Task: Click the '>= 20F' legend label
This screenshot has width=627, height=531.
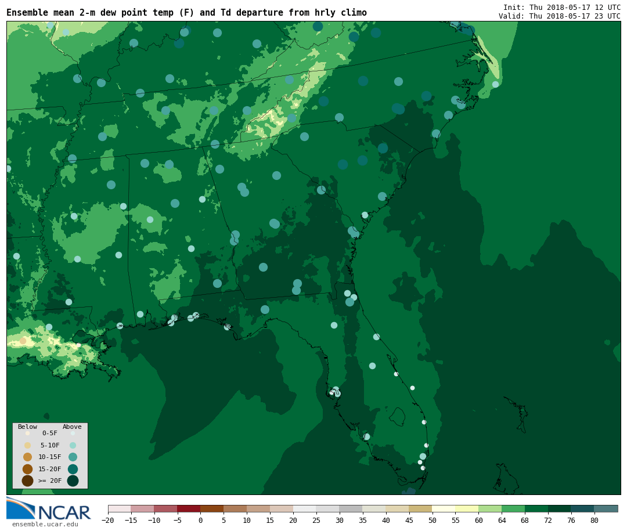Action: pyautogui.click(x=50, y=481)
